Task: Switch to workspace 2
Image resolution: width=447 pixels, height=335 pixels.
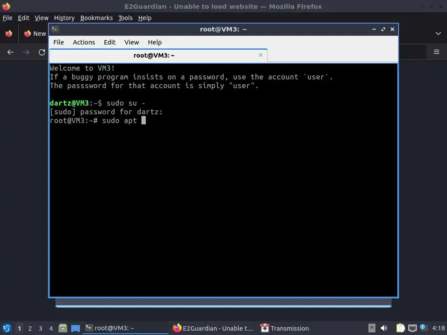Action: (x=30, y=328)
